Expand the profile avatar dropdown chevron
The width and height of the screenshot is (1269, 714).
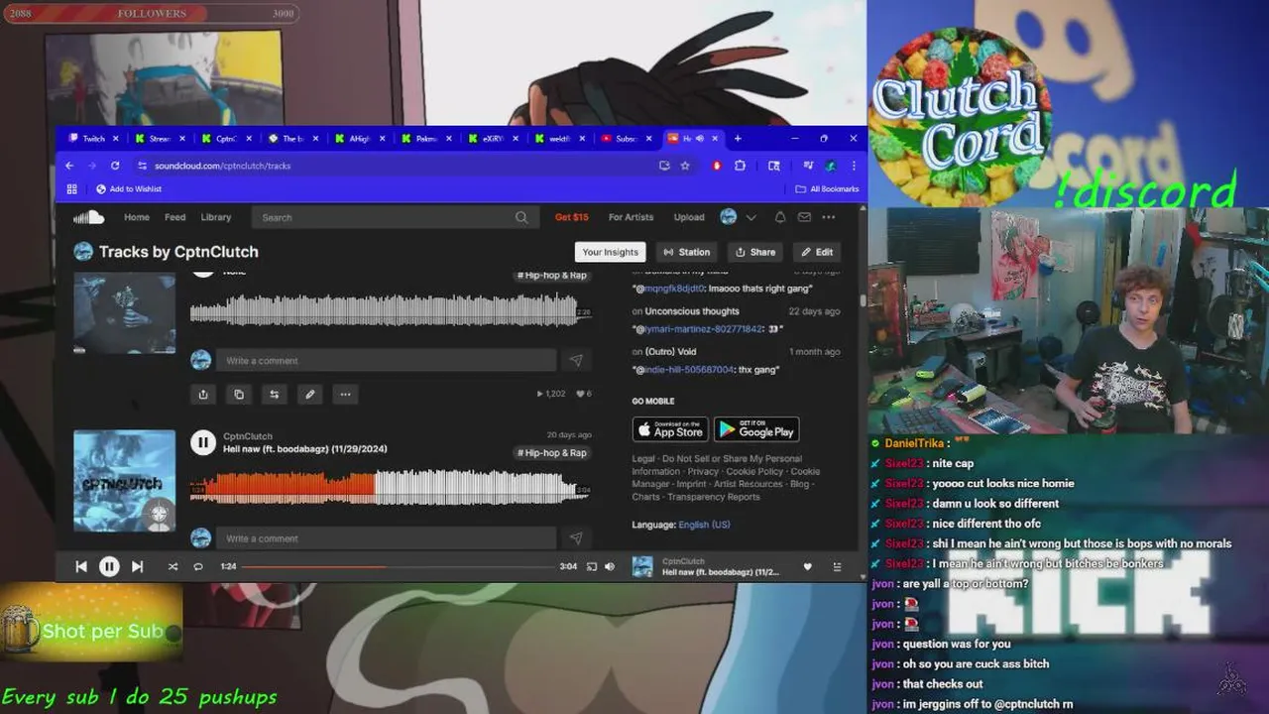pos(750,217)
